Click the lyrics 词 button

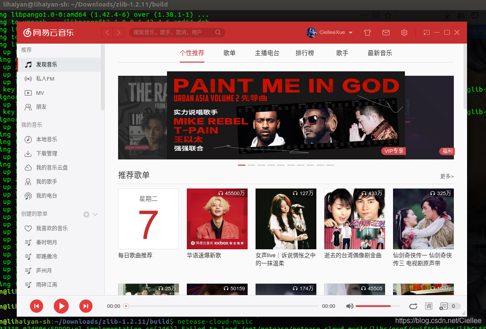[x=429, y=306]
